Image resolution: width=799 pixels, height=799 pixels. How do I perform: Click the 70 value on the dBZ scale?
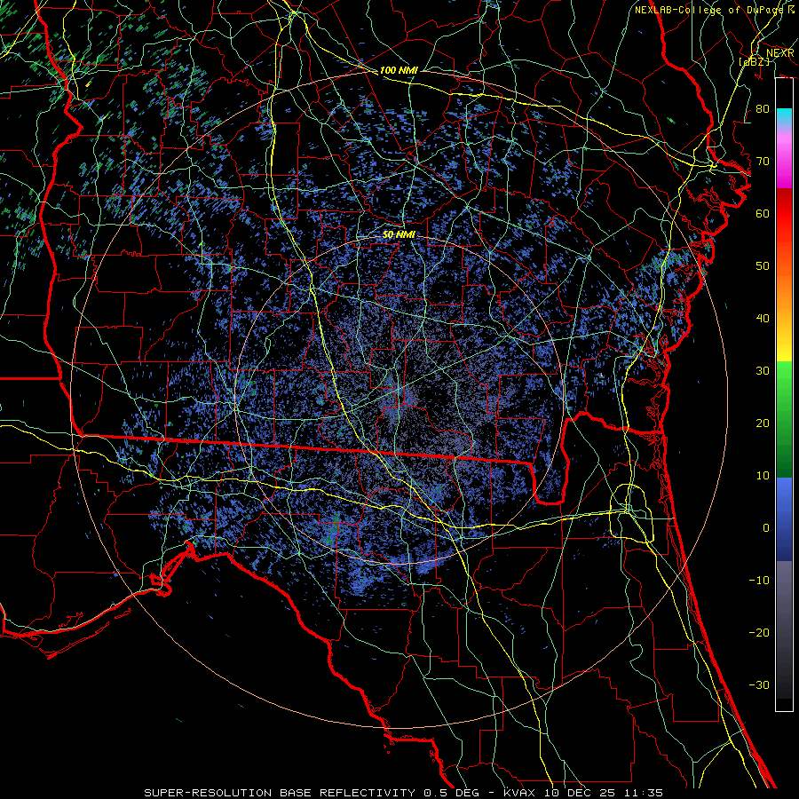coord(763,161)
